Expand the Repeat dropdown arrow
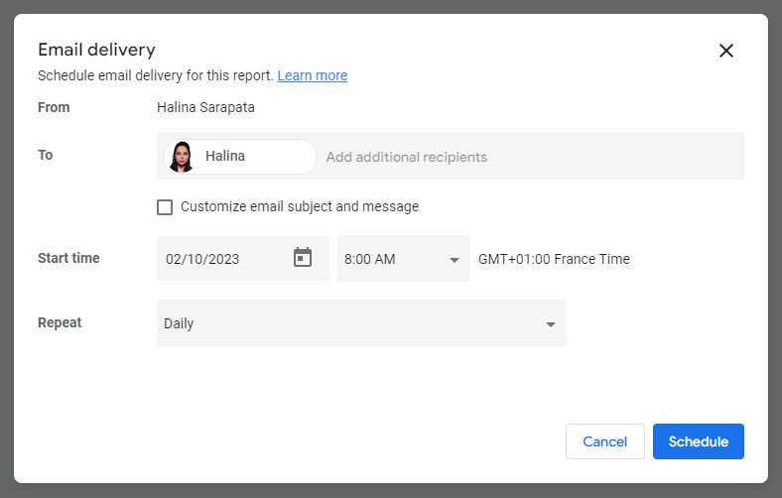Viewport: 782px width, 498px height. (x=551, y=324)
